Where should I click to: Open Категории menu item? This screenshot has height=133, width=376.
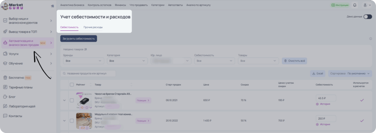point(158,5)
